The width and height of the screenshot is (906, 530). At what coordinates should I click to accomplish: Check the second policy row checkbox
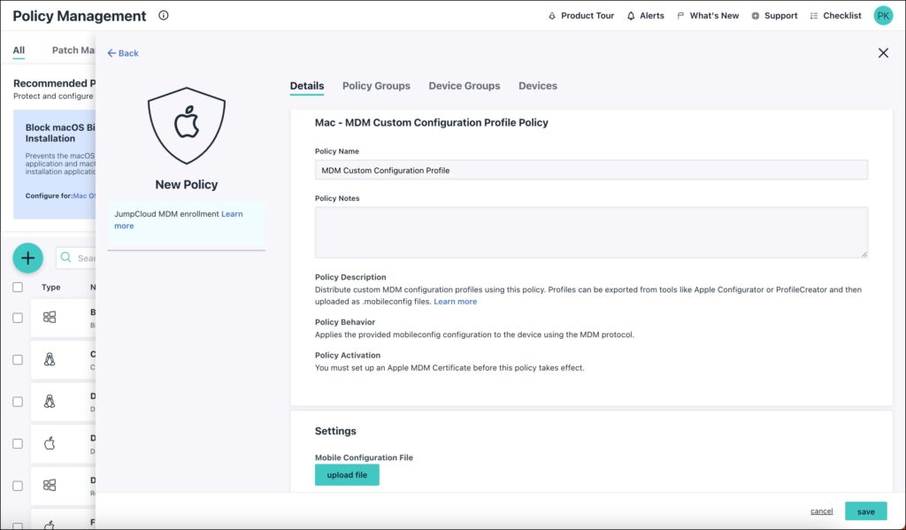pos(18,359)
